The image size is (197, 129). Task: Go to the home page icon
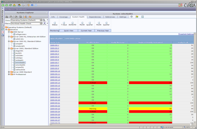point(14,5)
